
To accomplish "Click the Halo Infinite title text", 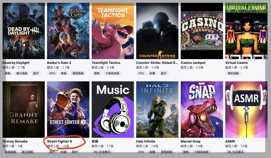I will point(146,141).
